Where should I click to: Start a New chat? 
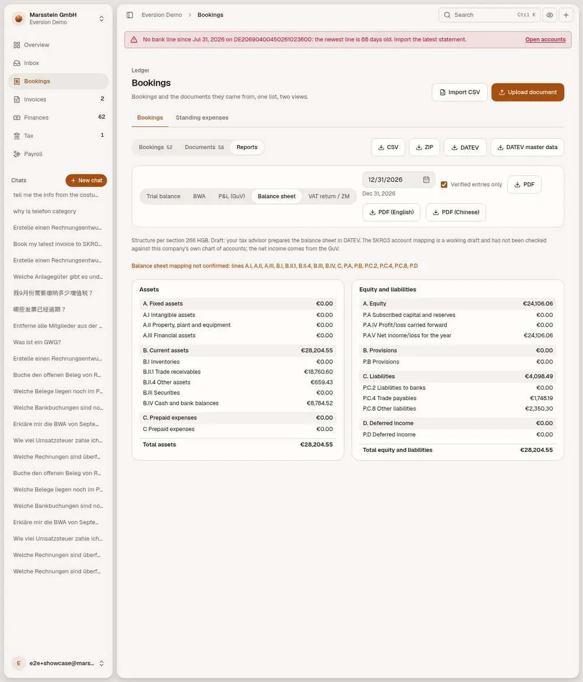(x=86, y=181)
